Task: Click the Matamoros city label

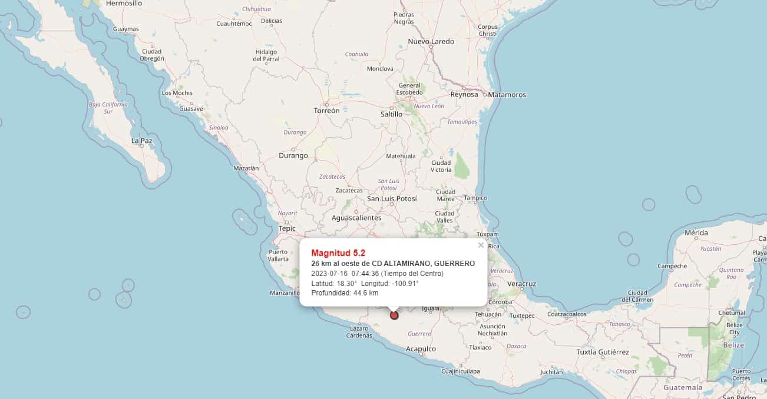Action: pyautogui.click(x=507, y=95)
